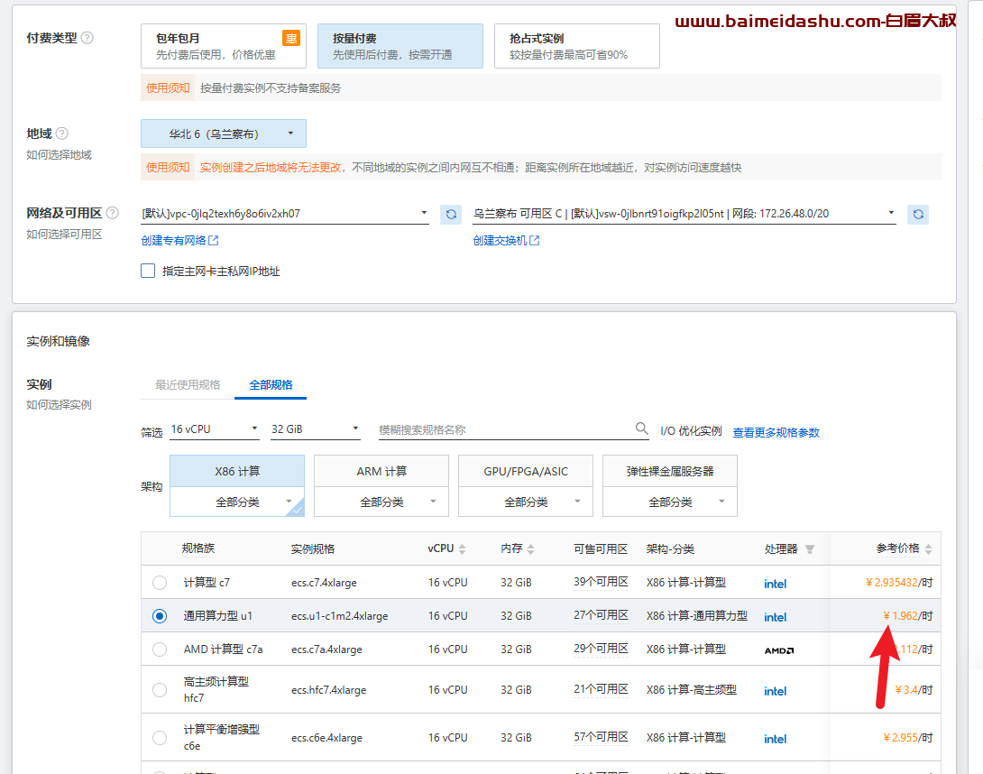Viewport: 983px width, 774px height.
Task: Click ecs.c7a.4xlarge instance spec cell
Action: coord(326,650)
